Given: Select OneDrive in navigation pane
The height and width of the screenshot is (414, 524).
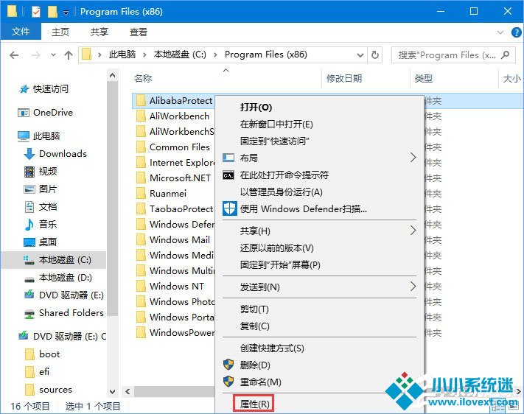Looking at the screenshot, I should [53, 112].
